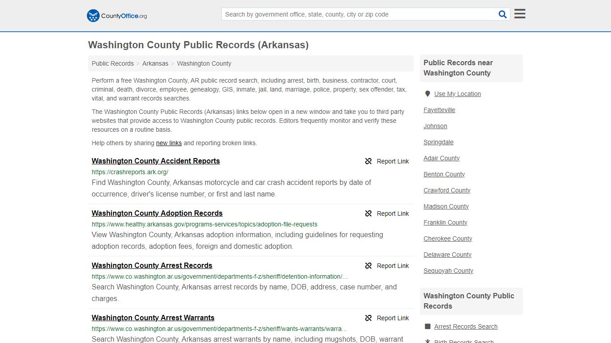Open Washington County Accident Reports
Image resolution: width=611 pixels, height=343 pixels.
tap(156, 161)
